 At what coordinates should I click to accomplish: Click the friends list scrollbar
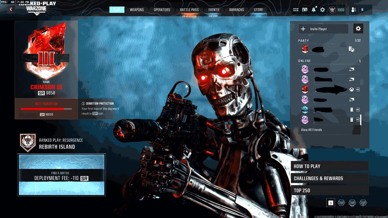[361, 120]
